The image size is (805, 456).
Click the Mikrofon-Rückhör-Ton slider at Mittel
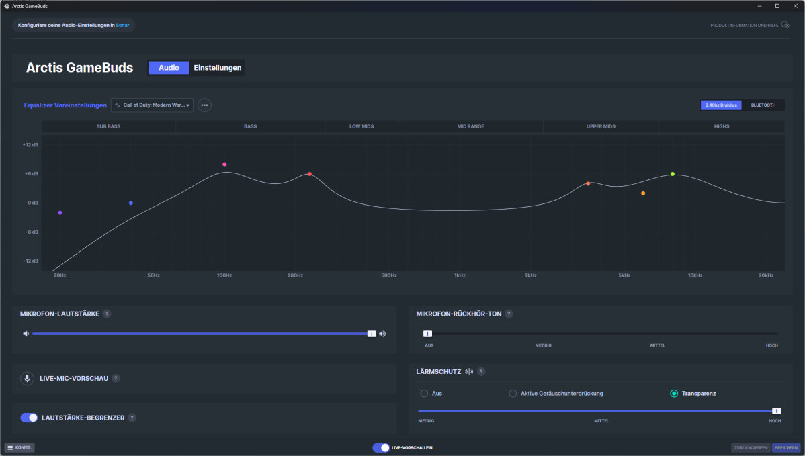[657, 334]
